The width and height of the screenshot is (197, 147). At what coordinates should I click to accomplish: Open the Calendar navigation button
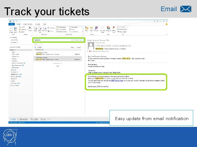pos(23,119)
